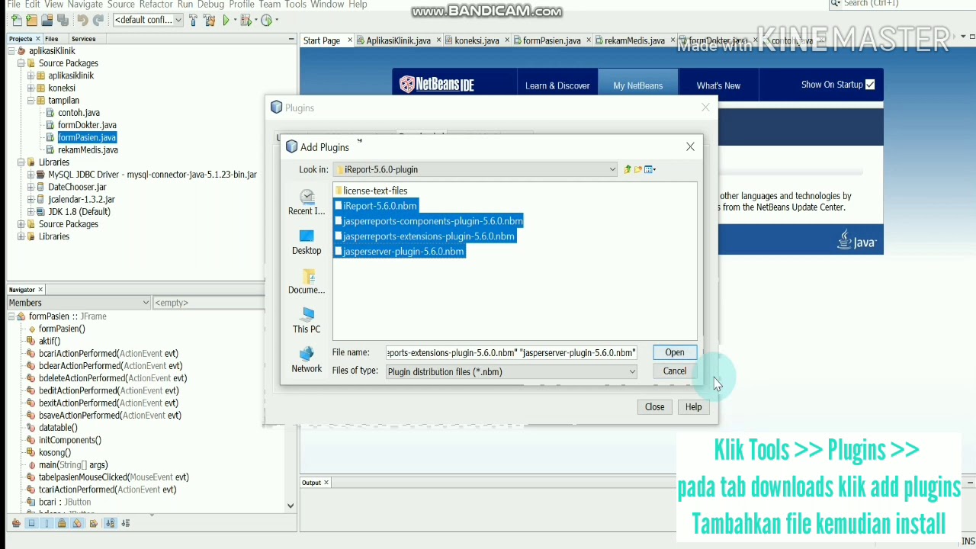Screen dimensions: 976x549
Task: Open the Tools menu
Action: point(295,5)
